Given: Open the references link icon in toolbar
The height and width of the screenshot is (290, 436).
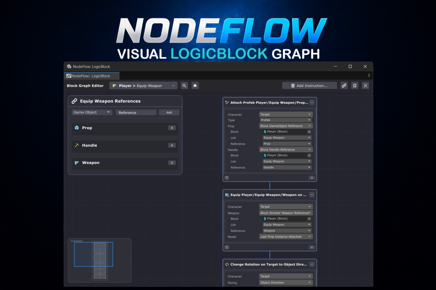Looking at the screenshot, I should pos(344,86).
